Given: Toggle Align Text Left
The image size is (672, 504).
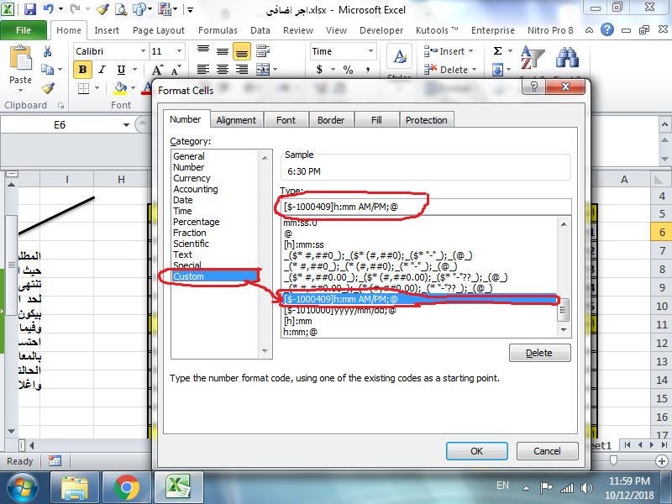Looking at the screenshot, I should tap(203, 70).
